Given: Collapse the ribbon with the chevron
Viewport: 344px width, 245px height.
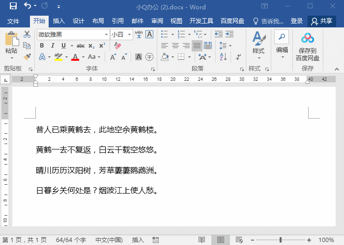Looking at the screenshot, I should pyautogui.click(x=337, y=69).
